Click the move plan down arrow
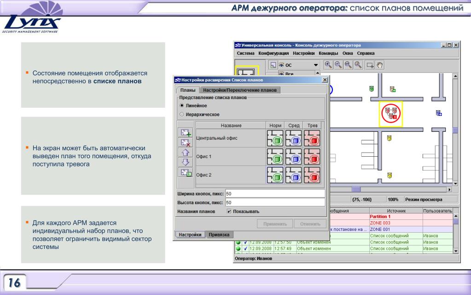The image size is (471, 295). [186, 162]
